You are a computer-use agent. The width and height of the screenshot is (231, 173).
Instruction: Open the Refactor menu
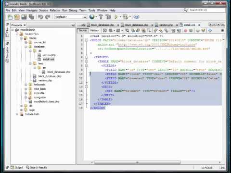pyautogui.click(x=55, y=11)
